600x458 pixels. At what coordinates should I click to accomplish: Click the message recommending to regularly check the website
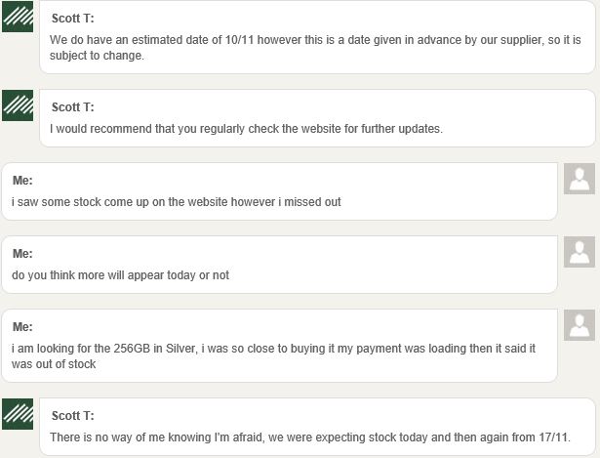(x=317, y=118)
